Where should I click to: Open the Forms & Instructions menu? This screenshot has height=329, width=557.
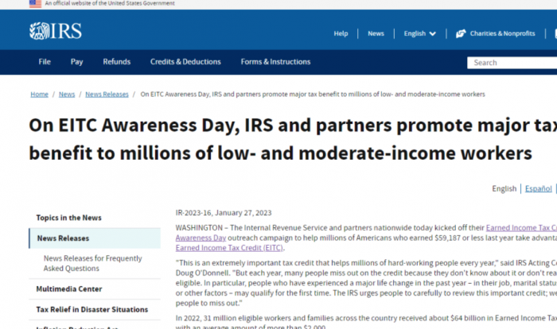275,62
